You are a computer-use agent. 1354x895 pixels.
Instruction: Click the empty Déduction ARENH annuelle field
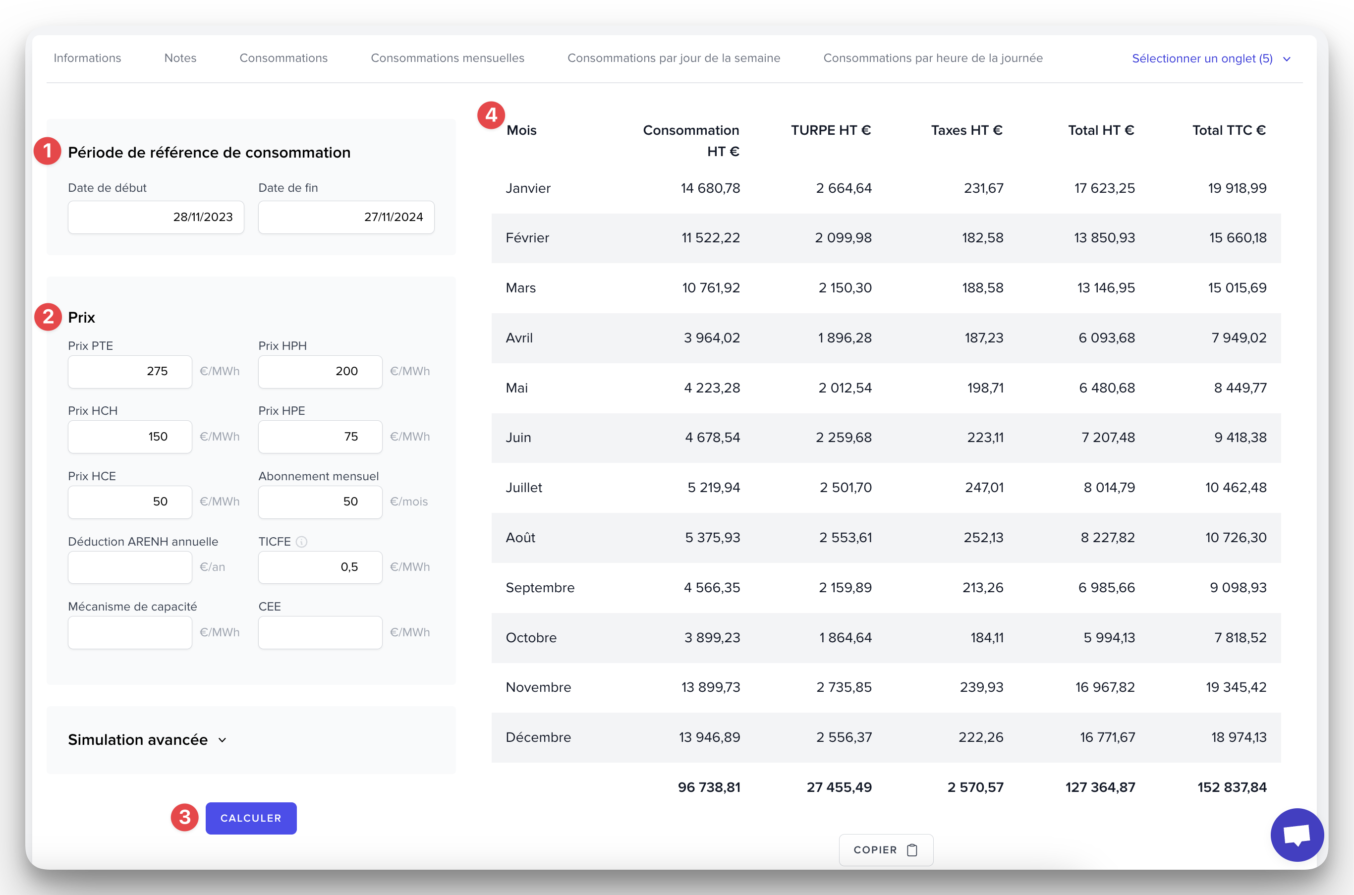point(129,567)
